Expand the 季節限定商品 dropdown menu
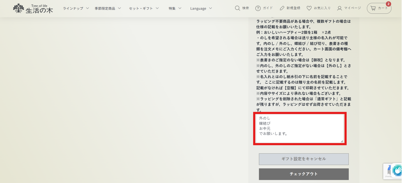The width and height of the screenshot is (402, 183). pyautogui.click(x=108, y=8)
